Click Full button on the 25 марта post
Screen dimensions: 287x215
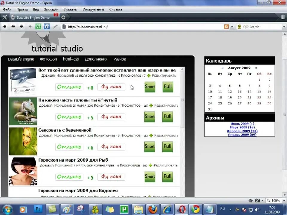pyautogui.click(x=167, y=117)
